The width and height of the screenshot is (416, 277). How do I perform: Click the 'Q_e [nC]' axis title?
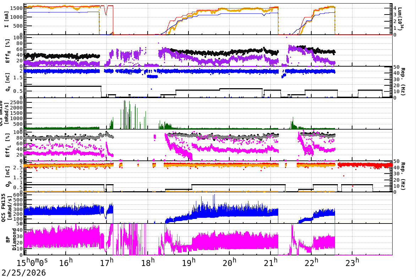coord(8,82)
